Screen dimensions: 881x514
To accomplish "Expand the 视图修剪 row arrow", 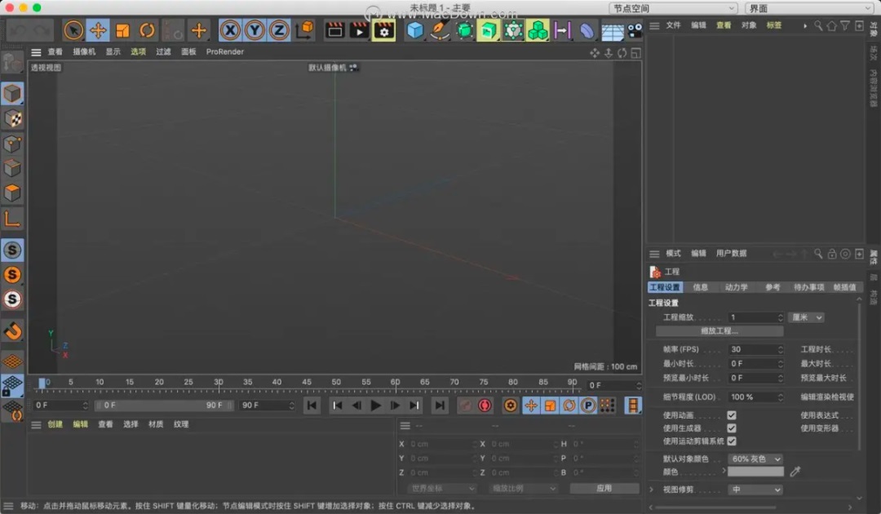I will tap(652, 490).
